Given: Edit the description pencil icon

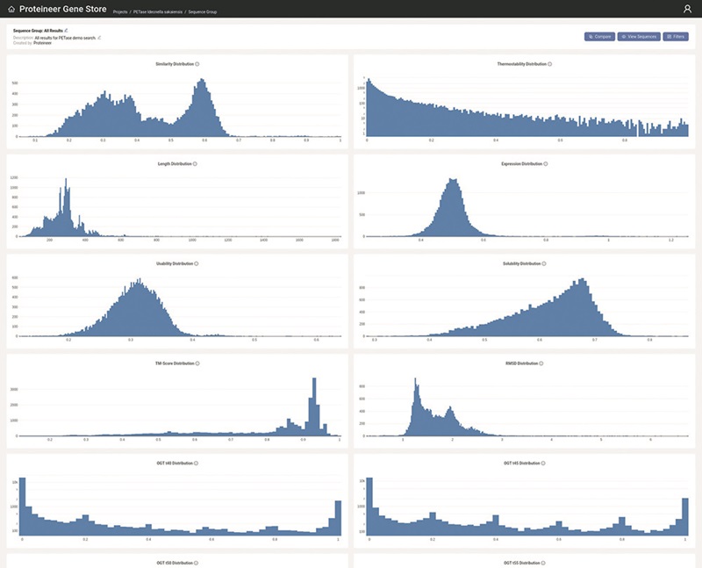Looking at the screenshot, I should [x=99, y=37].
